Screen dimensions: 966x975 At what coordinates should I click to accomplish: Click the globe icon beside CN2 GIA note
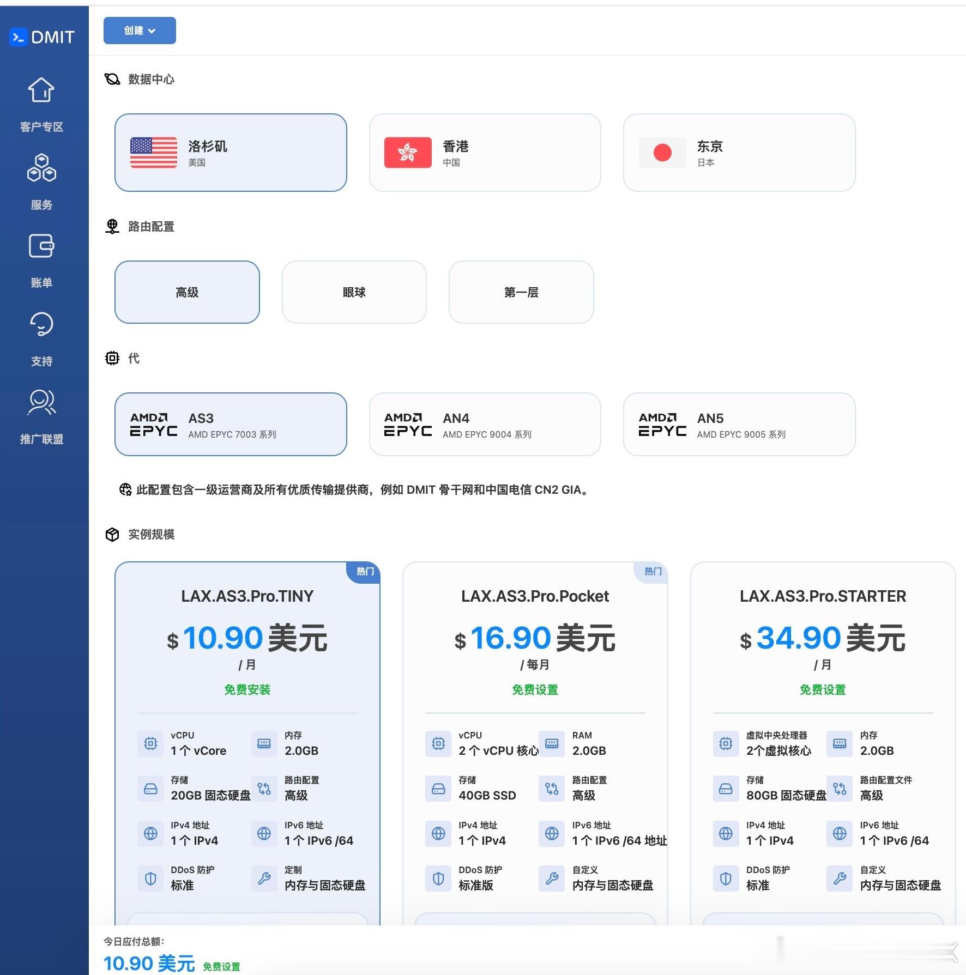[x=125, y=489]
